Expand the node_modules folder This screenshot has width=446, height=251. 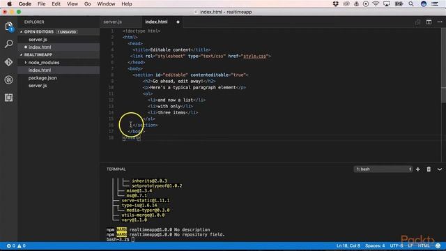pyautogui.click(x=43, y=62)
